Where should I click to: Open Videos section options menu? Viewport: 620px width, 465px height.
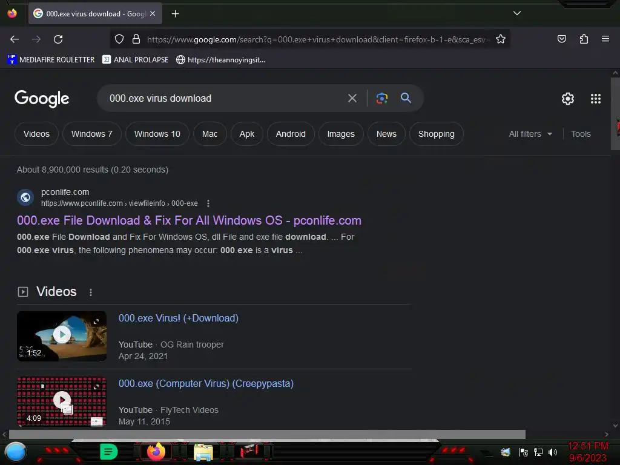click(x=91, y=292)
